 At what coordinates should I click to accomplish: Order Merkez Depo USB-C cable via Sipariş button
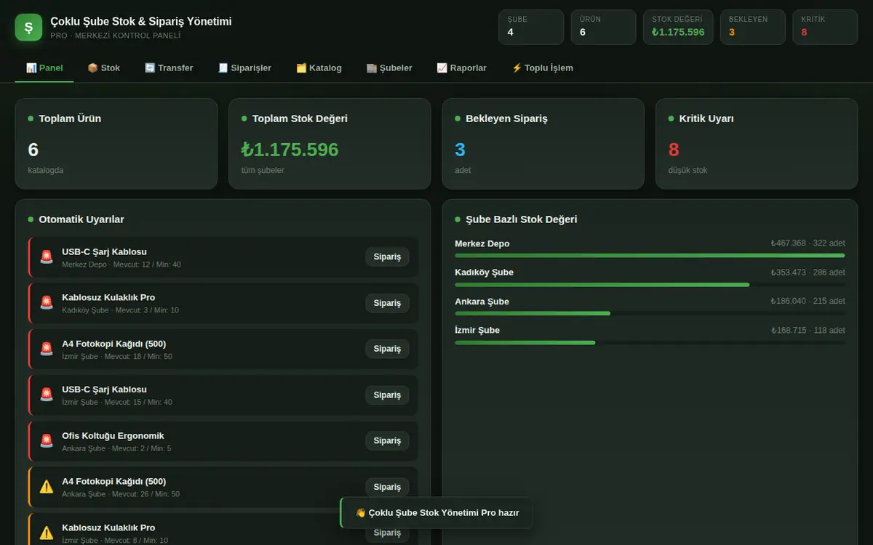point(387,257)
